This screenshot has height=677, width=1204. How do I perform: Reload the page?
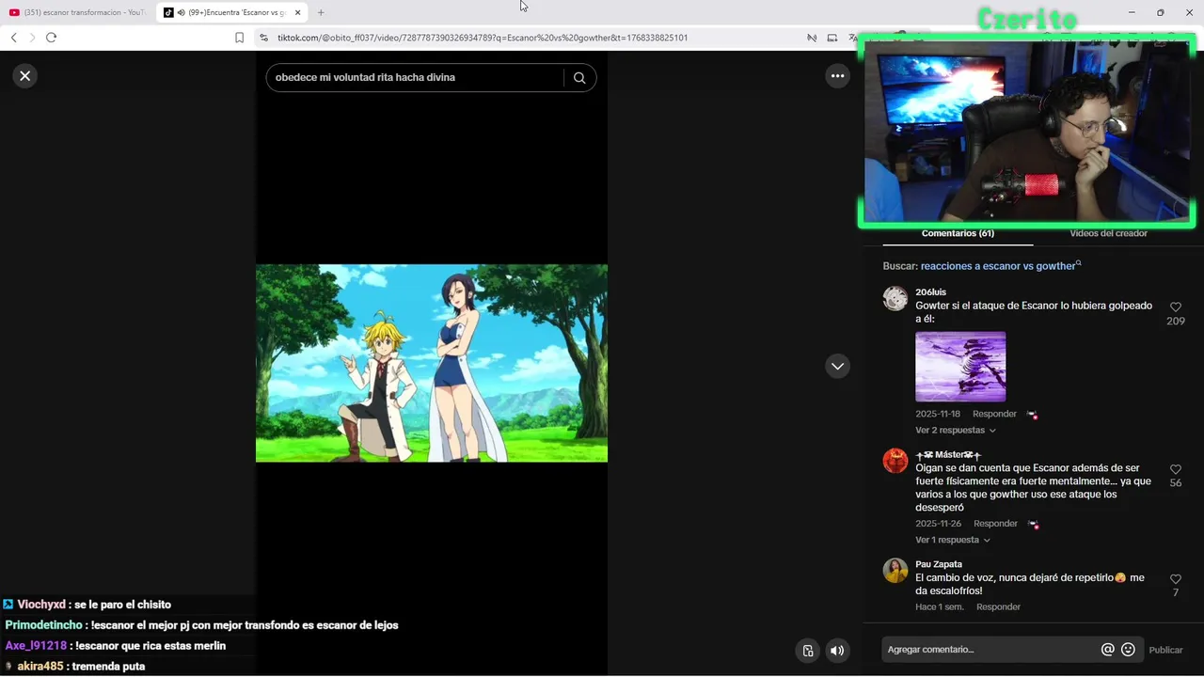point(51,38)
